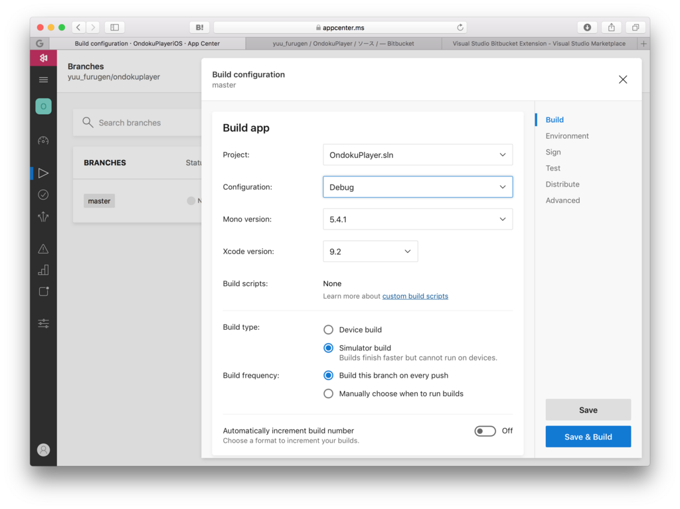Go to the Sign section nav item
This screenshot has width=680, height=509.
[553, 152]
